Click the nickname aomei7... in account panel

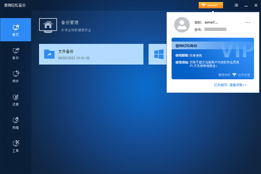[211, 23]
